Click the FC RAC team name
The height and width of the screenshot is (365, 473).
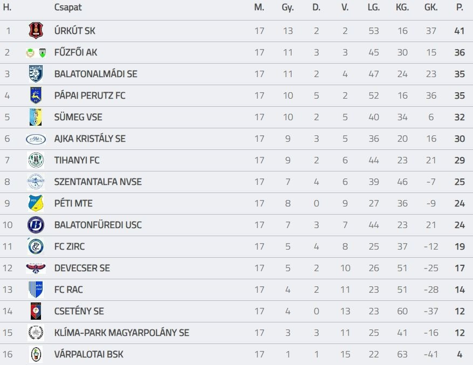[68, 290]
